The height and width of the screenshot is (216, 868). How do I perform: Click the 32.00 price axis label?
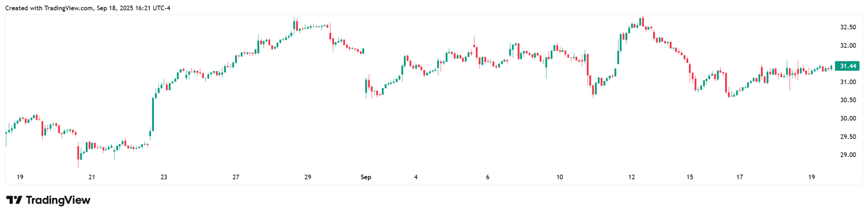coord(848,46)
